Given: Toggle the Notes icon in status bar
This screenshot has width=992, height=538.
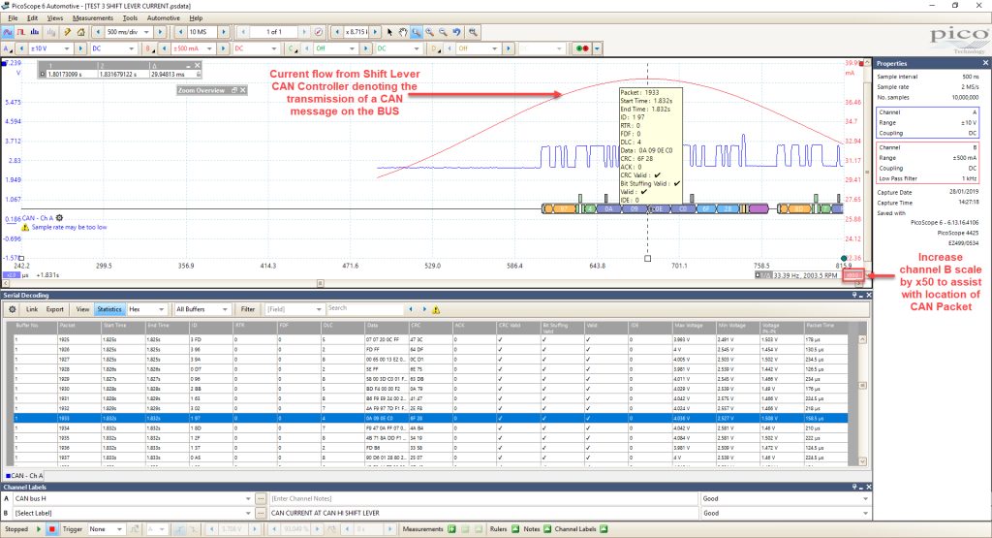Looking at the screenshot, I should pyautogui.click(x=547, y=529).
